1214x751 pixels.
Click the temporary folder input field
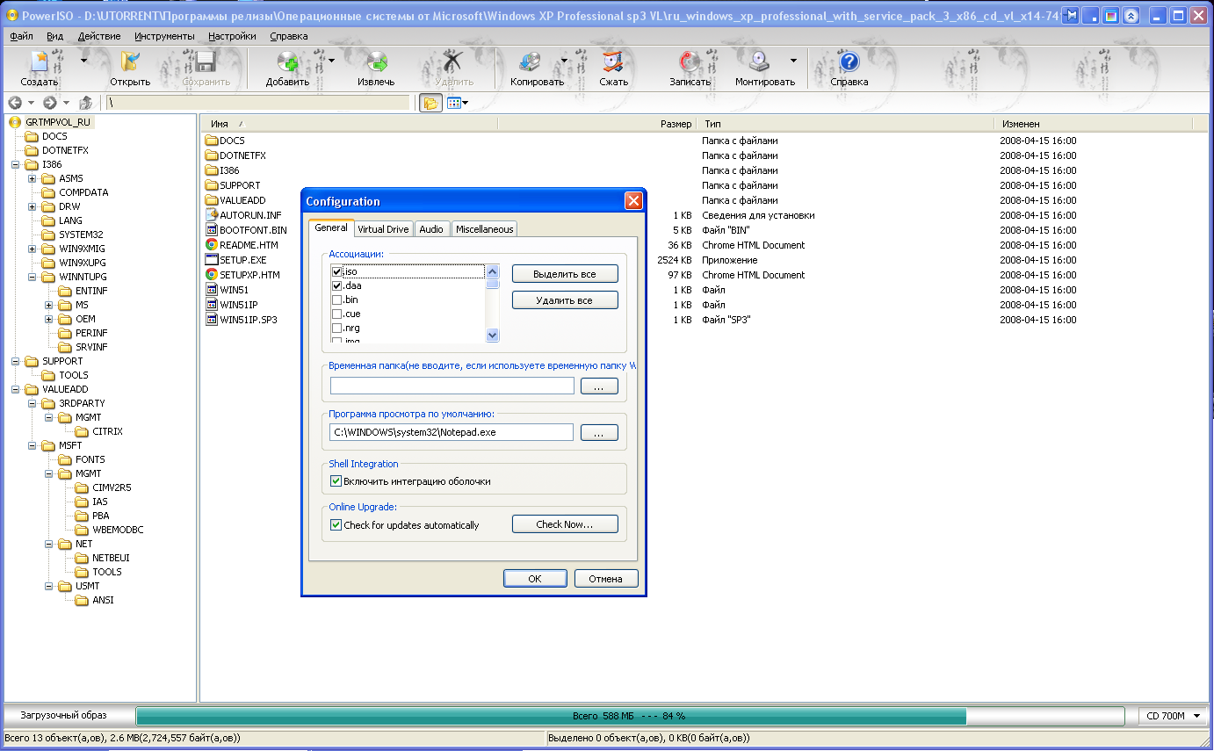452,386
